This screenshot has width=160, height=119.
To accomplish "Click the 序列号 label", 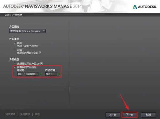I will click(x=21, y=70).
